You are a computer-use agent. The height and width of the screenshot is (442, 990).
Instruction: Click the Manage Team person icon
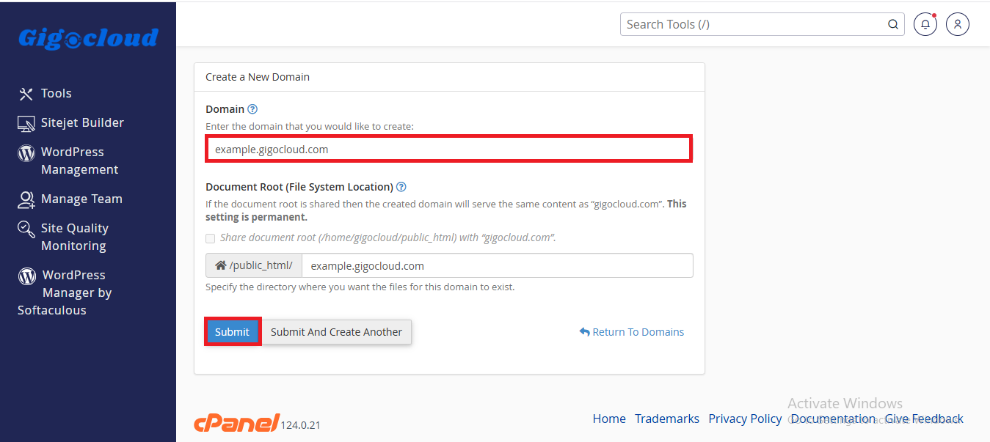(x=26, y=199)
